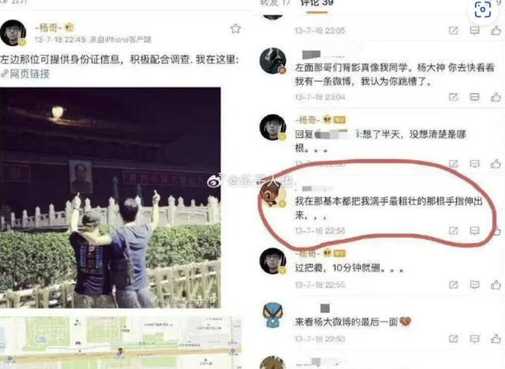Click the favorite star on the post
Image resolution: width=505 pixels, height=369 pixels.
235,28
